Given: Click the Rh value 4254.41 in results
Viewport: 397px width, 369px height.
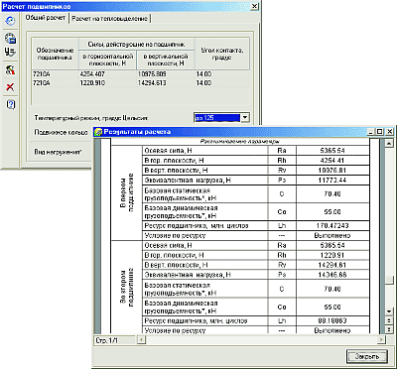Looking at the screenshot, I should (x=332, y=161).
